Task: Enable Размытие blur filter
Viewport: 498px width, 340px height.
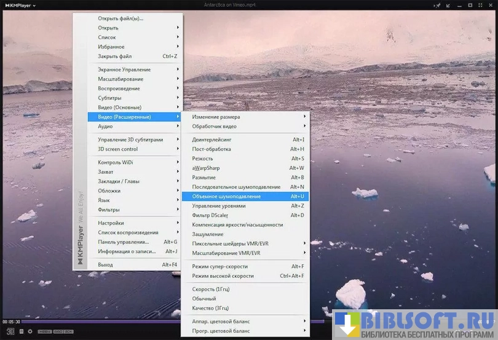Action: coord(204,178)
